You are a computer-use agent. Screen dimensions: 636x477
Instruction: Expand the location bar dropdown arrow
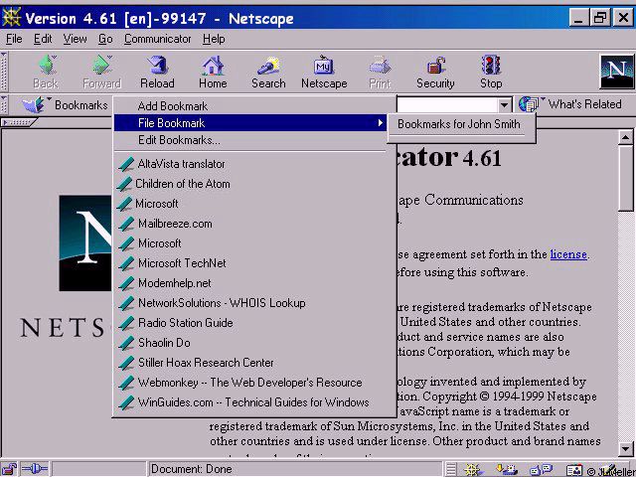click(505, 104)
